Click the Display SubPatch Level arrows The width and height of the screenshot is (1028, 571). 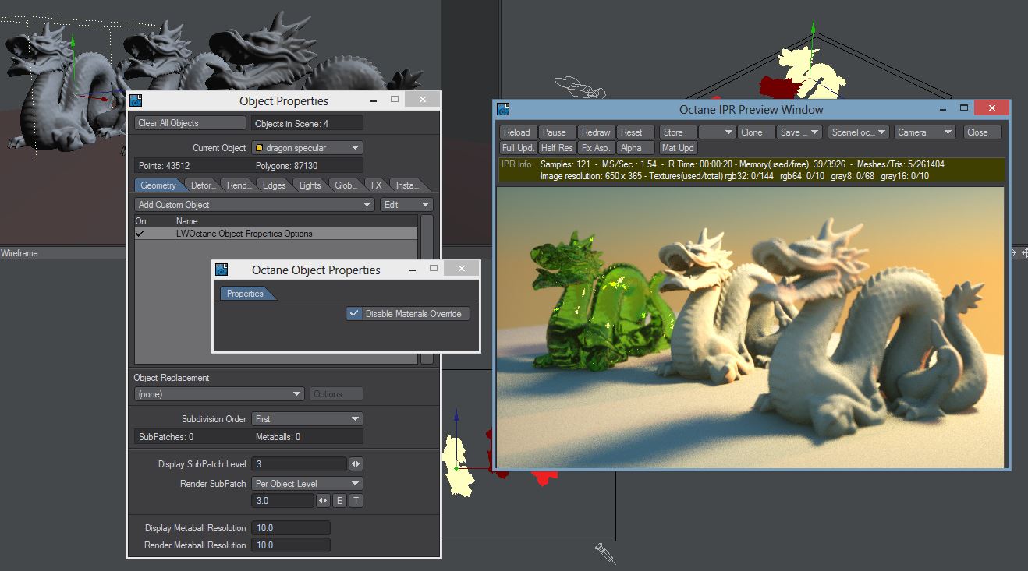click(x=355, y=464)
